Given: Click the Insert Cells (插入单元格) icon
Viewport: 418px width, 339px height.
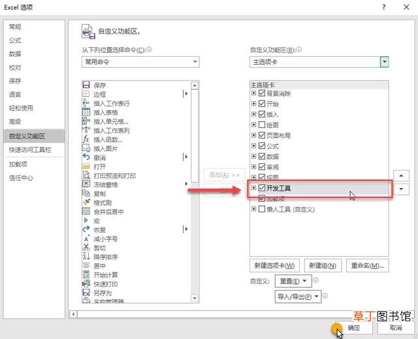Looking at the screenshot, I should pyautogui.click(x=86, y=121).
